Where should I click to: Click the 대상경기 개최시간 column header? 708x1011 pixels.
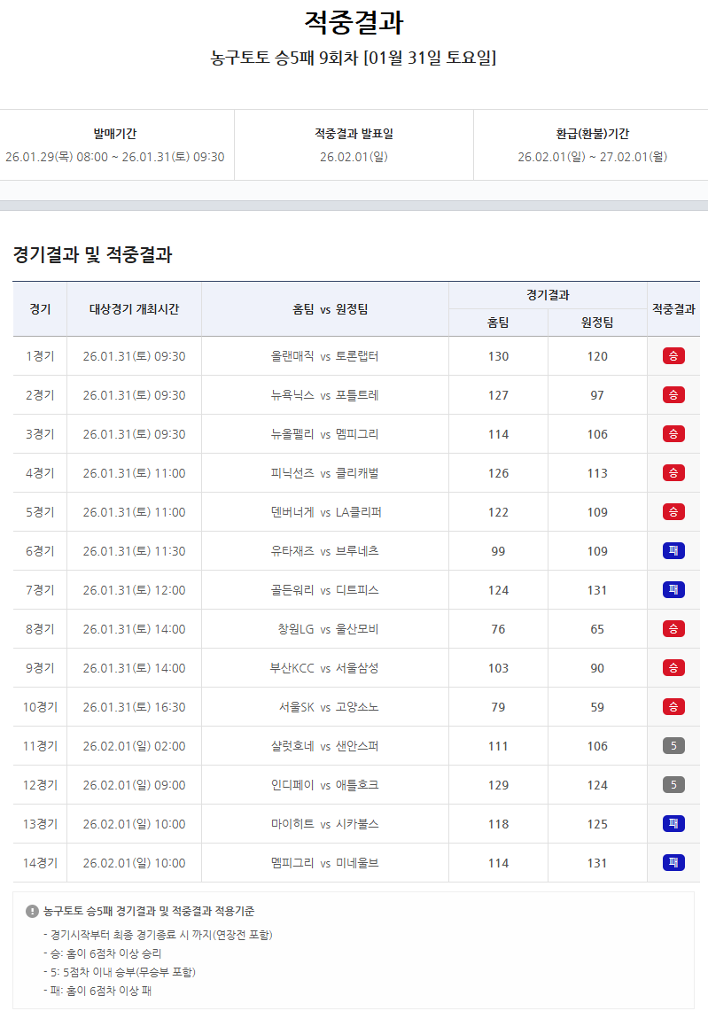click(x=134, y=309)
